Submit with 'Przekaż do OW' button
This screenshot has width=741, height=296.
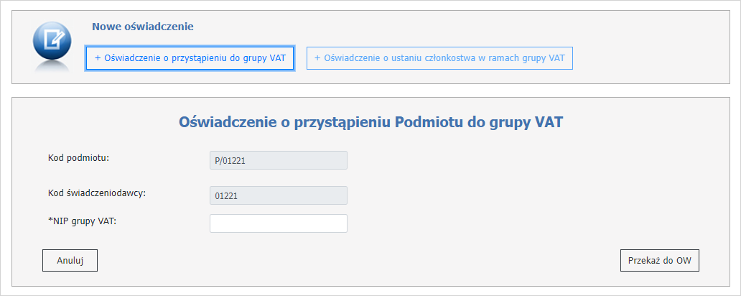coord(659,261)
